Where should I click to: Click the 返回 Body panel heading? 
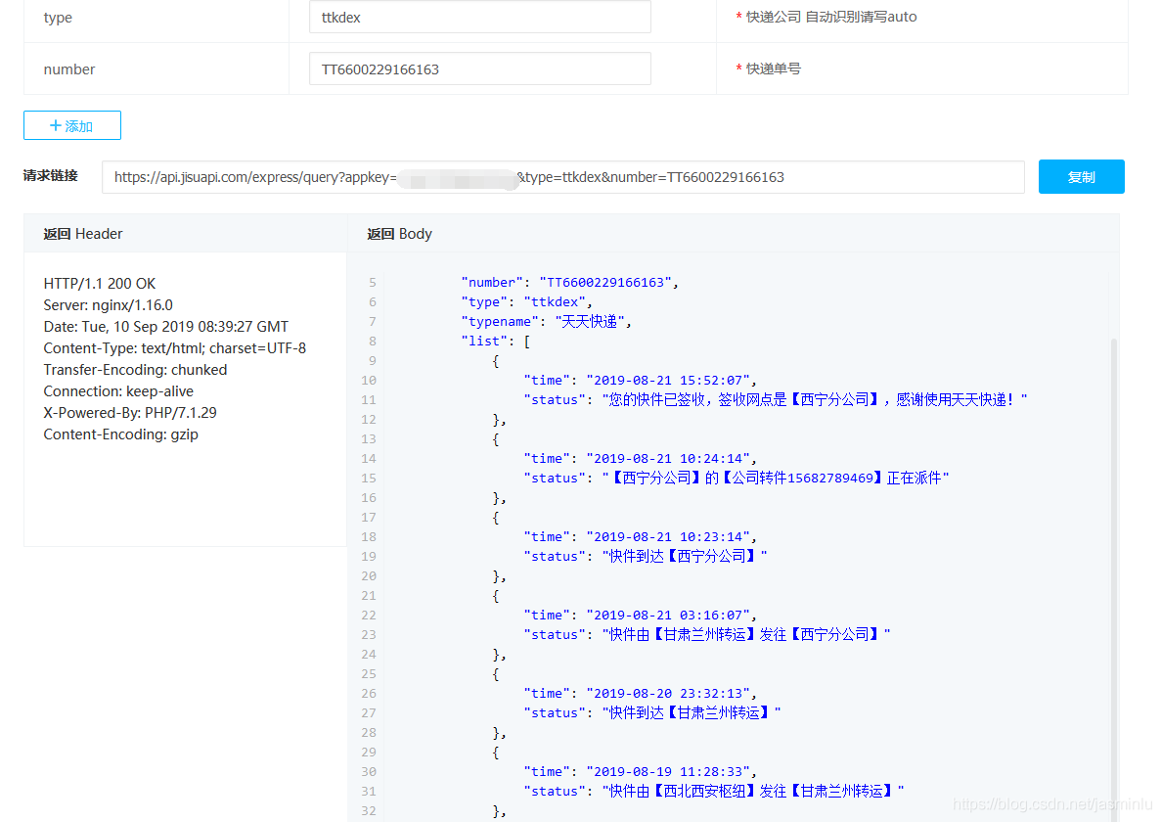[x=399, y=234]
